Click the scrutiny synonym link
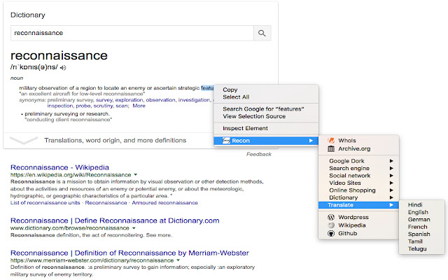448x280 pixels. (103, 106)
